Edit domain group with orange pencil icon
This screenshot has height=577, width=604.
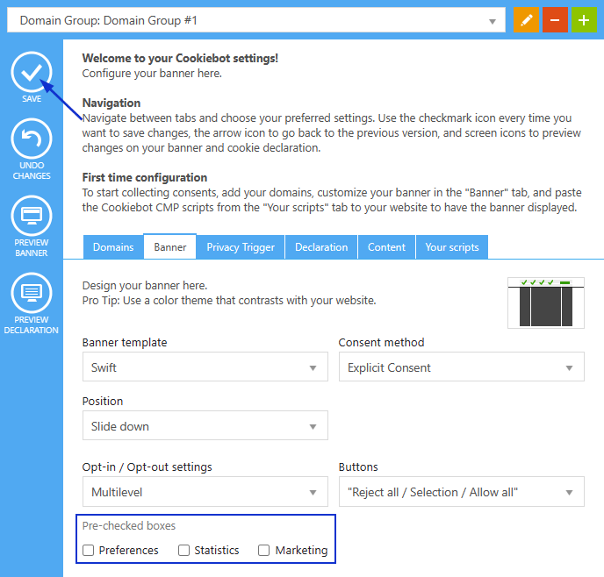[526, 19]
